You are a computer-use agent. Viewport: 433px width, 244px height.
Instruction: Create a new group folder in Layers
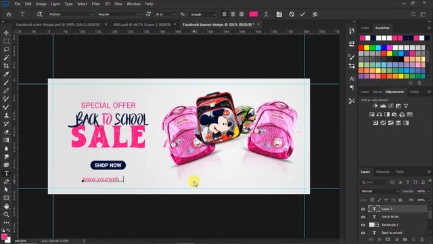pos(405,239)
